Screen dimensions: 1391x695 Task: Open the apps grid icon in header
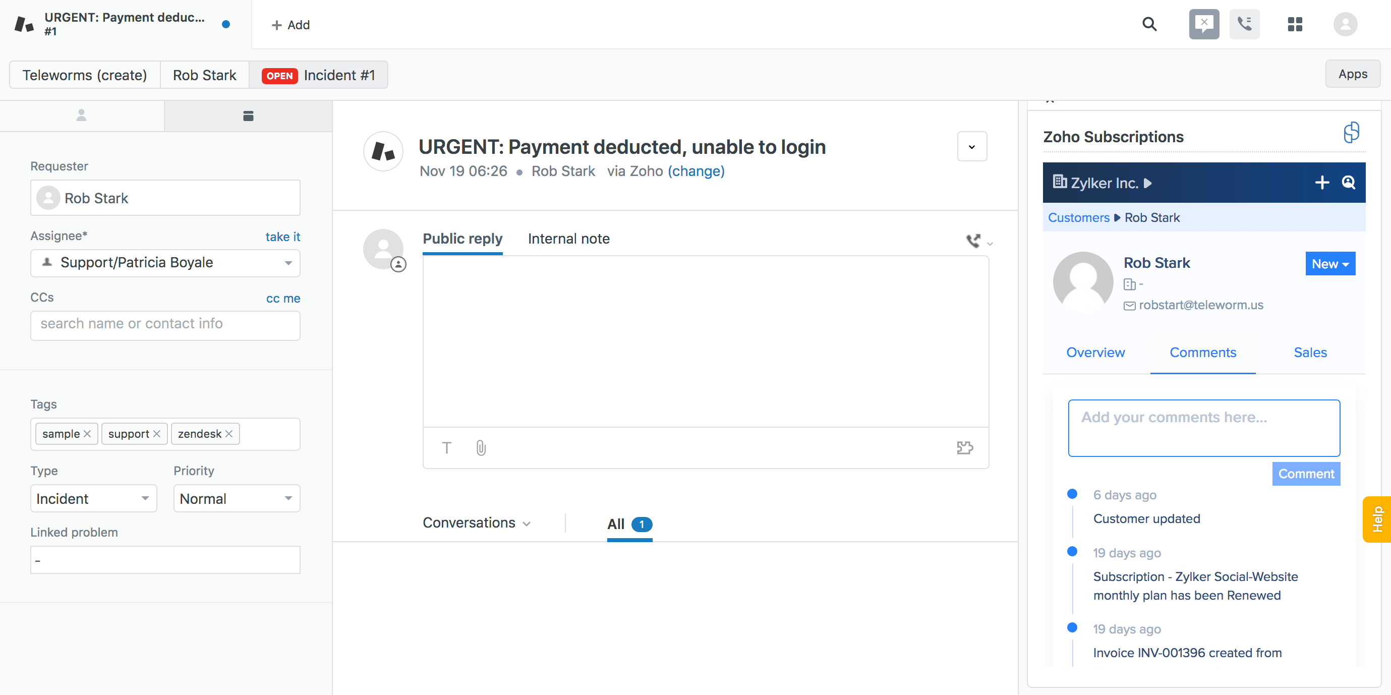coord(1295,24)
